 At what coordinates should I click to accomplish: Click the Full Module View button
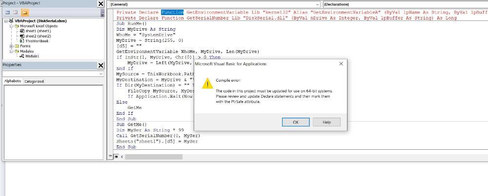tap(116, 157)
